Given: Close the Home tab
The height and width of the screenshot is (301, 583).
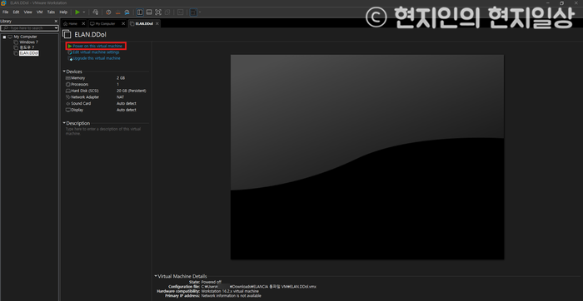Looking at the screenshot, I should pyautogui.click(x=83, y=24).
